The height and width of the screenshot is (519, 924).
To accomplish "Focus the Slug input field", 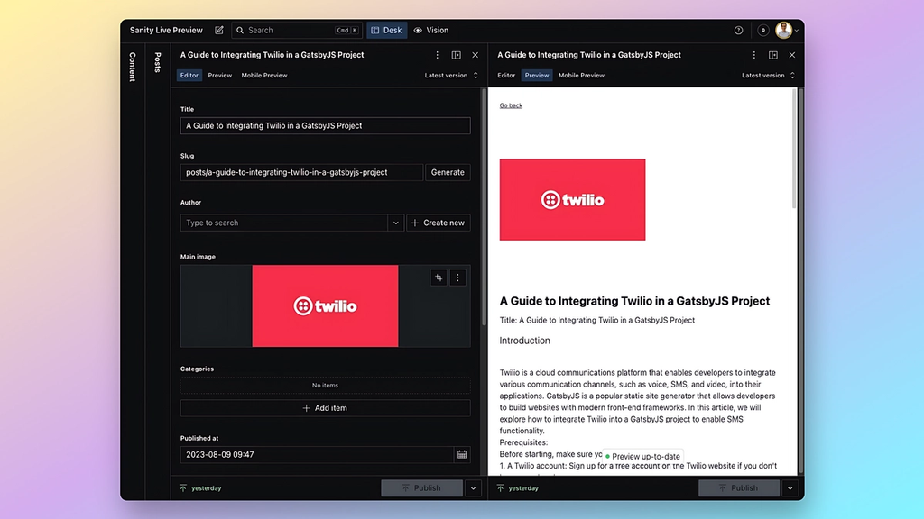I will [301, 172].
